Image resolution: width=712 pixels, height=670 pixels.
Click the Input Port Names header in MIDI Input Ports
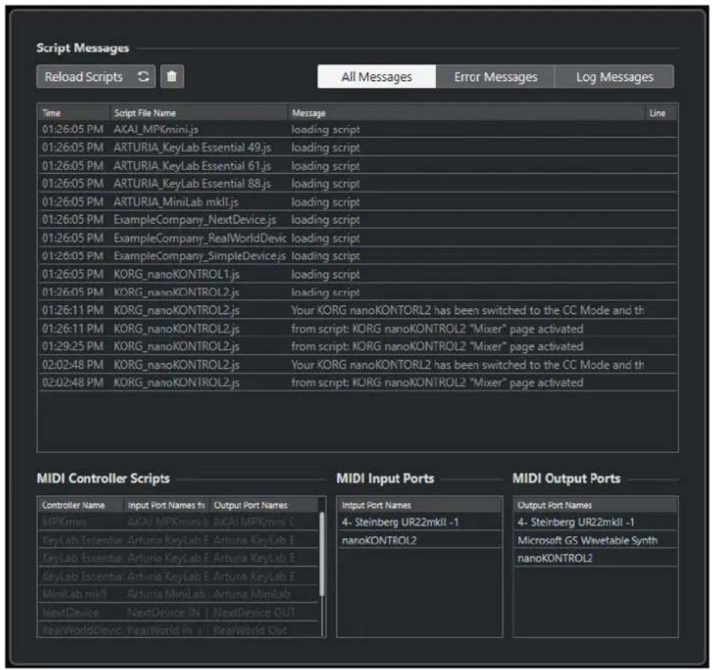click(419, 505)
